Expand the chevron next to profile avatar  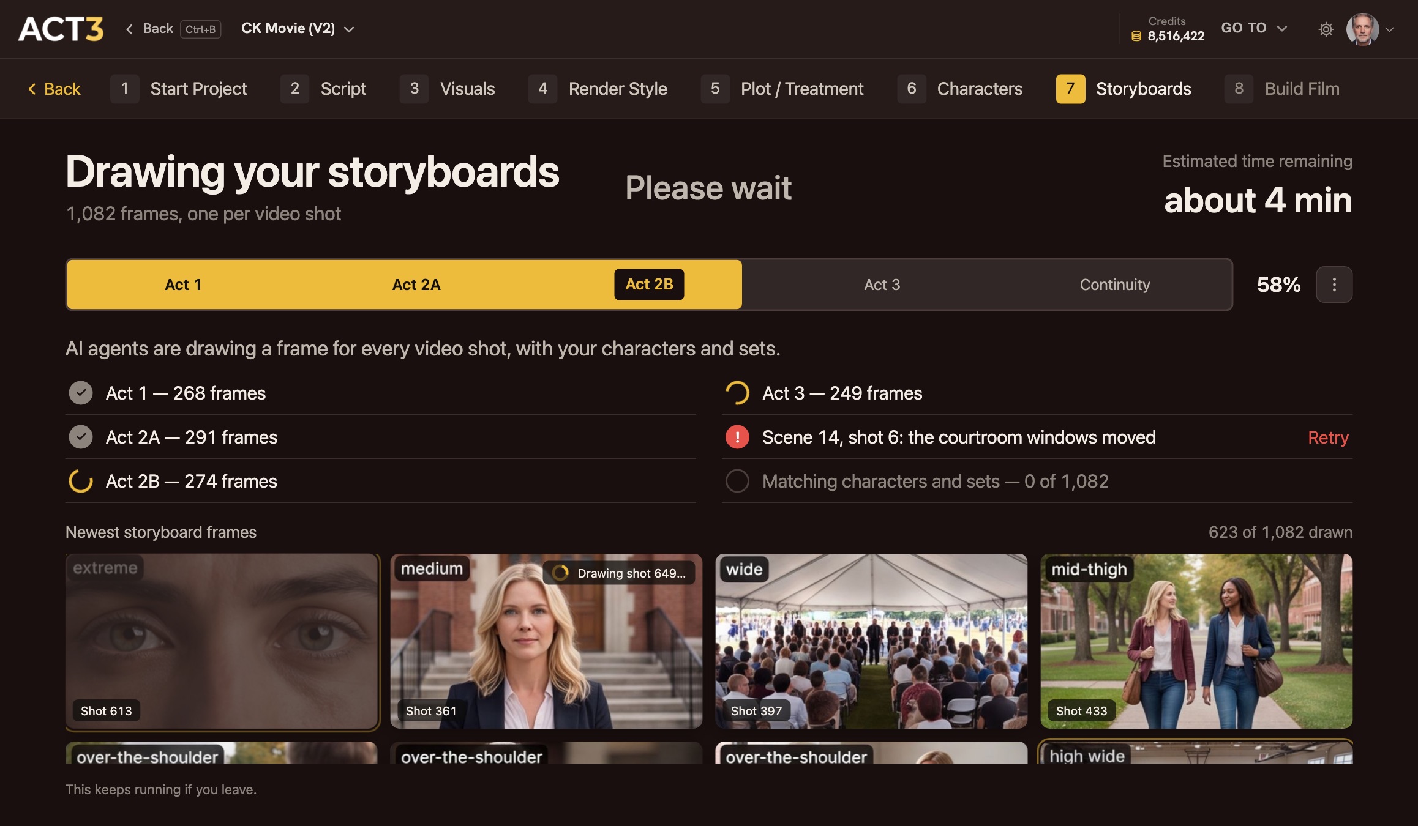tap(1390, 29)
